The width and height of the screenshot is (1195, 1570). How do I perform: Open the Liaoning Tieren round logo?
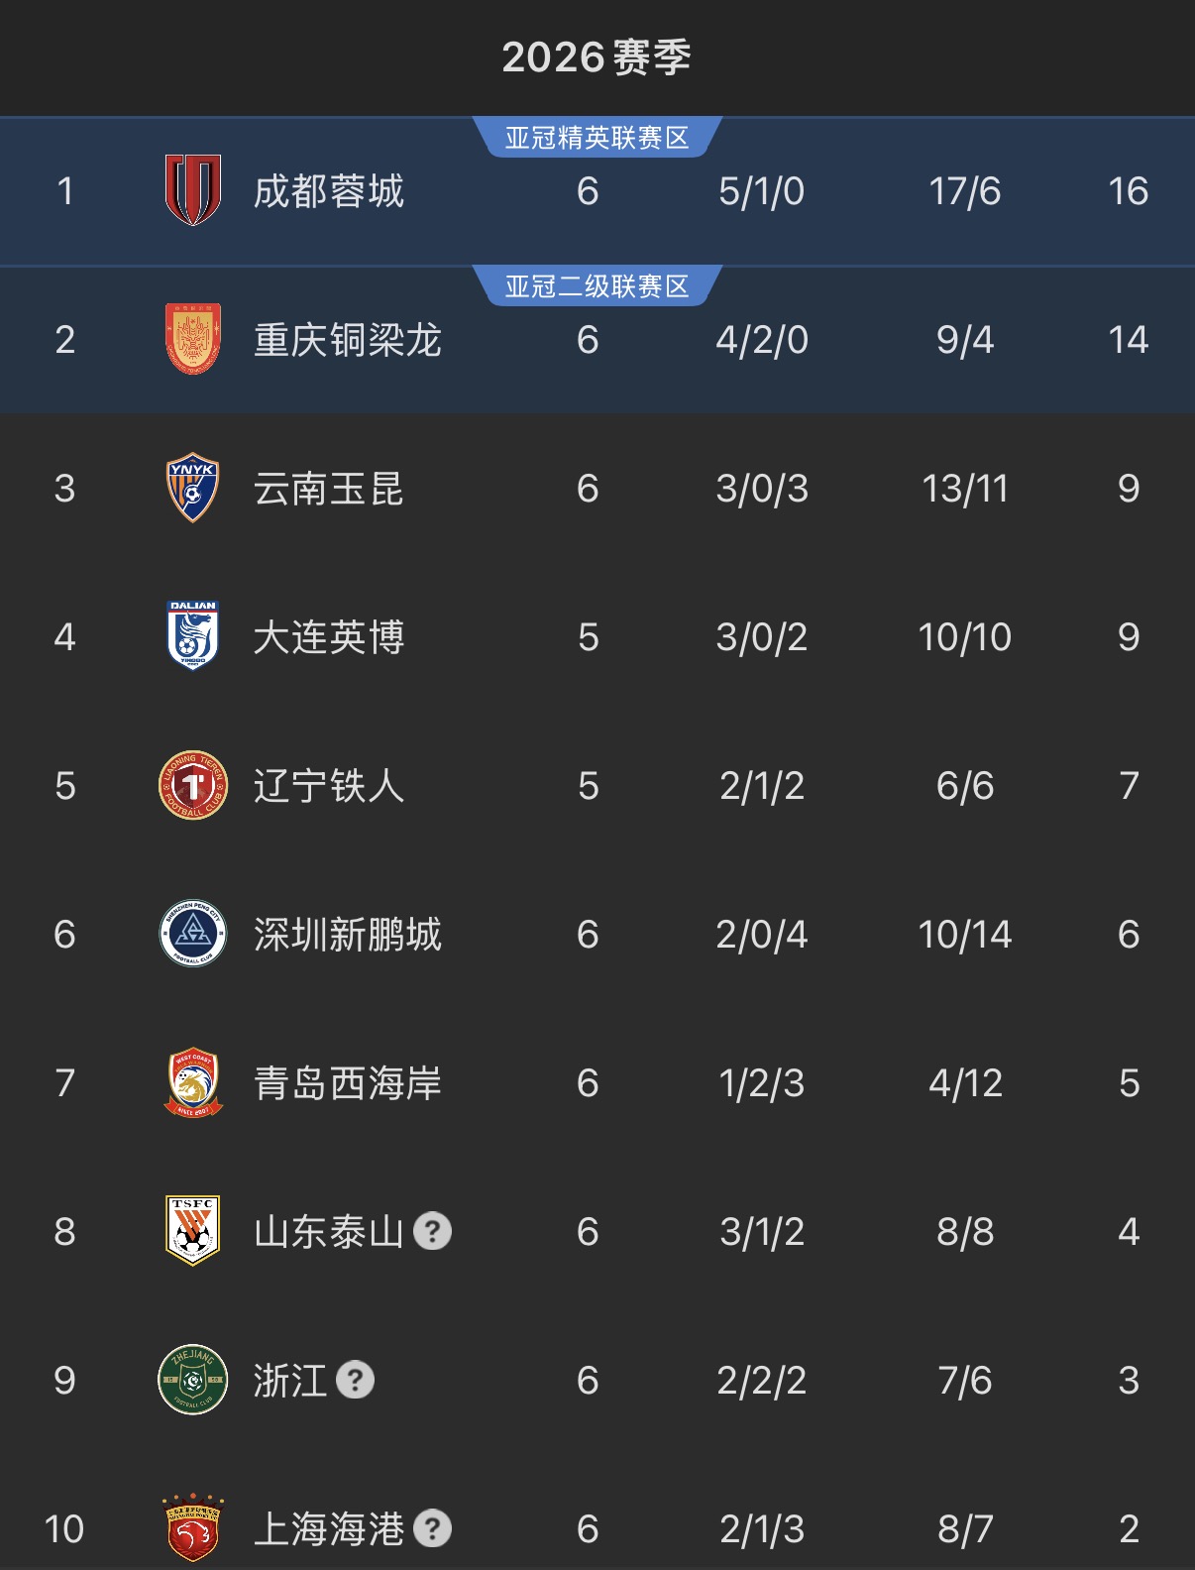[x=193, y=785]
